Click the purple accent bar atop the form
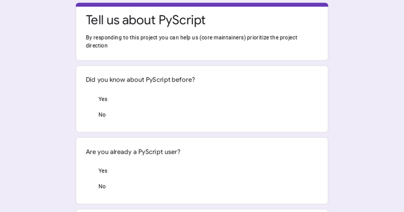This screenshot has width=404, height=212. coord(202,5)
